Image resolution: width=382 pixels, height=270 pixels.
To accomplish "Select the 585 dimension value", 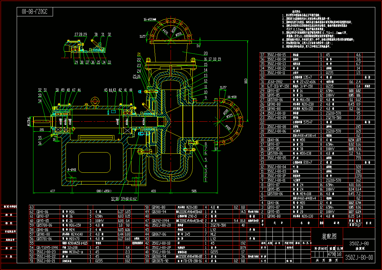I will pos(194,191).
